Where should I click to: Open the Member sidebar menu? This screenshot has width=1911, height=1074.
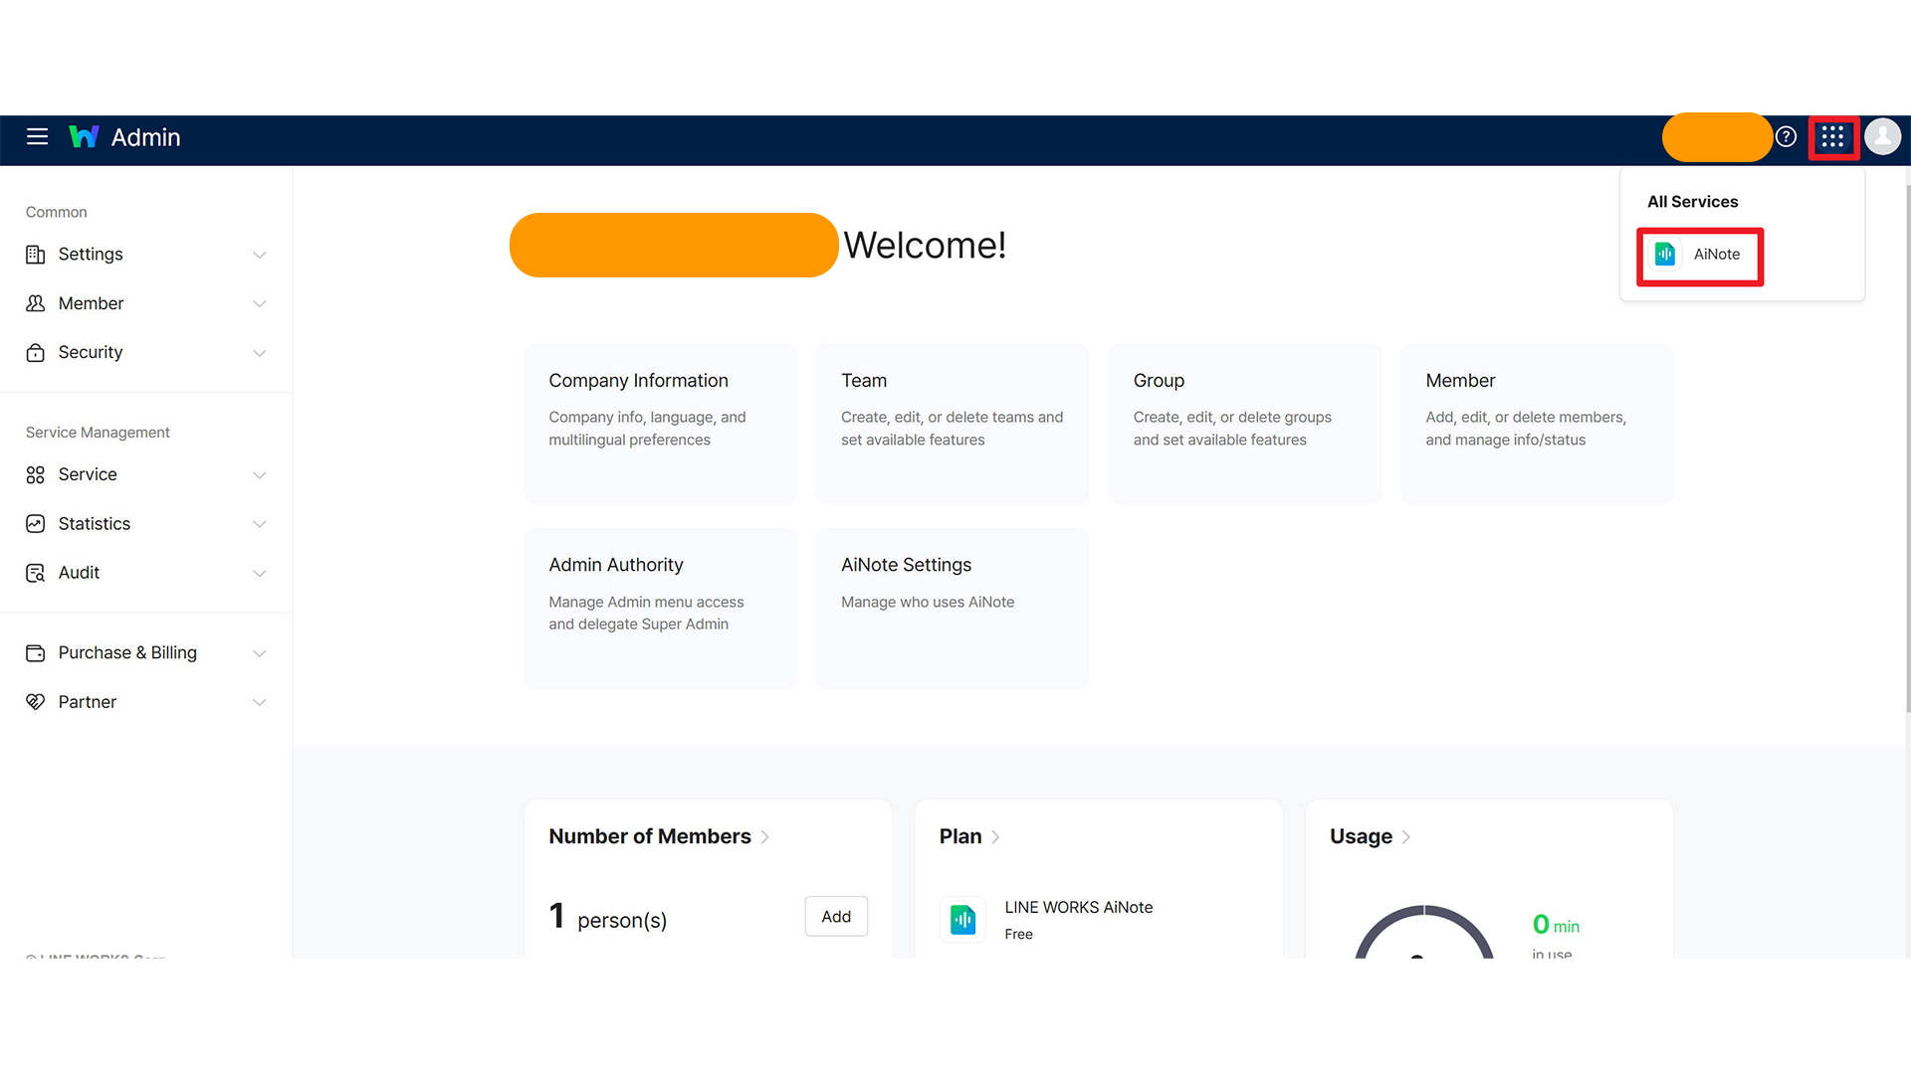click(x=146, y=303)
